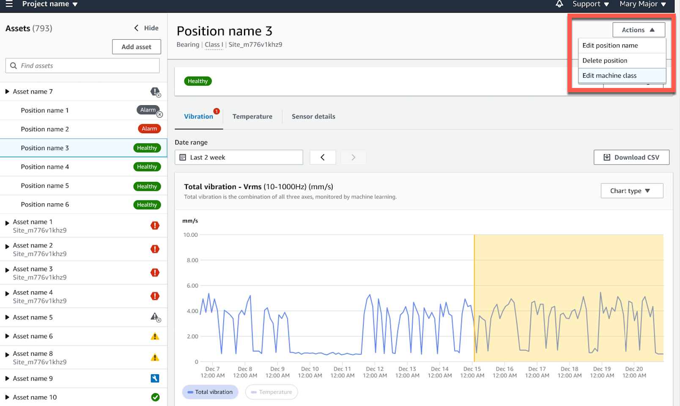The image size is (680, 406).
Task: Click the calendar icon in the date range field
Action: pyautogui.click(x=183, y=157)
